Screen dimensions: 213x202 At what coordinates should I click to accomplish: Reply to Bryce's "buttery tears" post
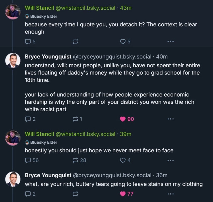point(28,194)
